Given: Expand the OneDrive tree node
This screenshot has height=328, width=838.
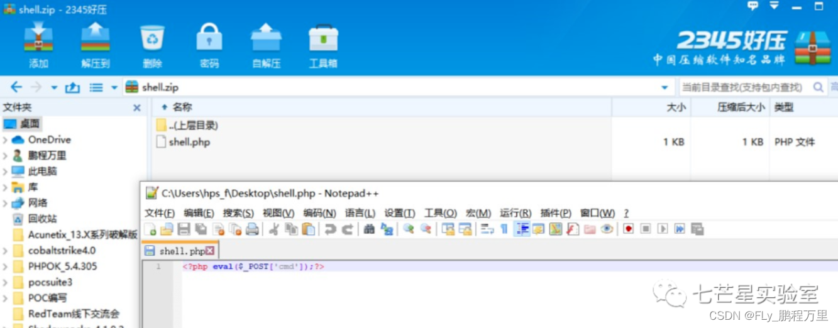Looking at the screenshot, I should click(5, 140).
